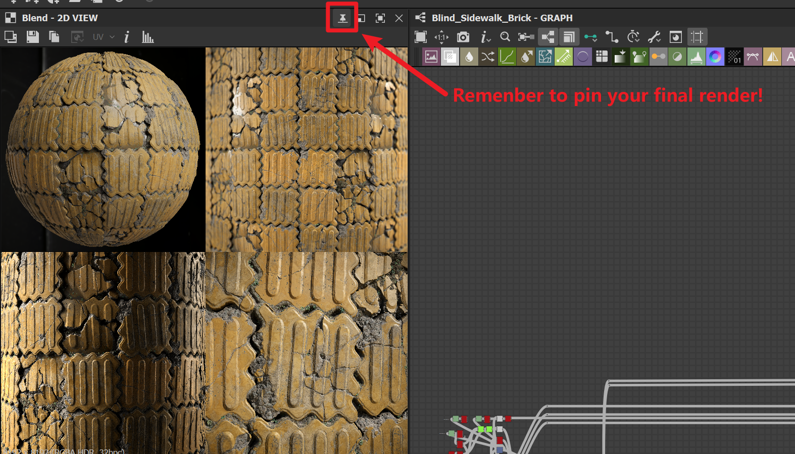Open the greyed-out display options icon
Image resolution: width=795 pixels, height=454 pixels.
(77, 37)
